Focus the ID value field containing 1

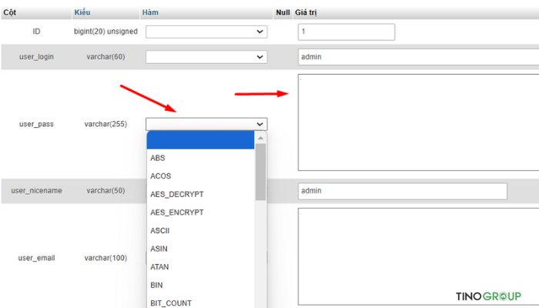click(346, 32)
